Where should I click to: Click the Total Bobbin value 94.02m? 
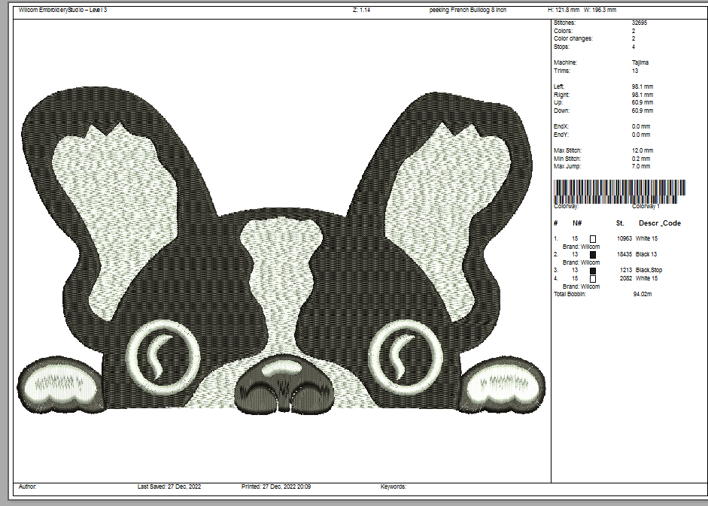tap(644, 294)
